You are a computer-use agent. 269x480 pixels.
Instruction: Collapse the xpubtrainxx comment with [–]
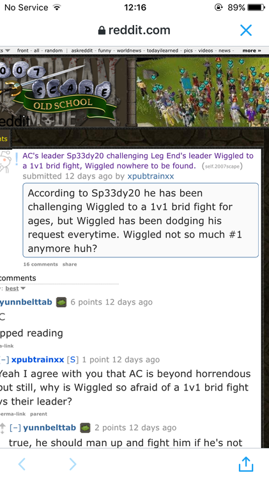tap(4, 360)
